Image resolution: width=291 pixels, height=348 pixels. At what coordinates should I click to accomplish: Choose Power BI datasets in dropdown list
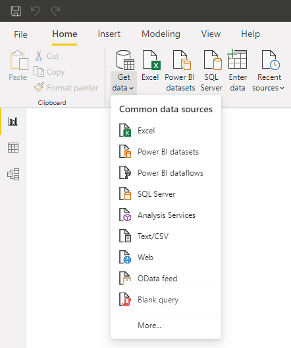166,152
